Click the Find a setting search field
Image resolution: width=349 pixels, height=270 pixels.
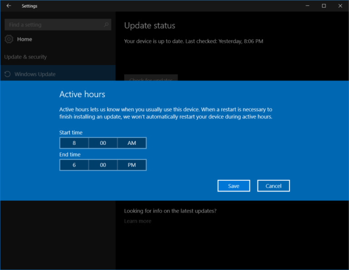[x=52, y=25]
